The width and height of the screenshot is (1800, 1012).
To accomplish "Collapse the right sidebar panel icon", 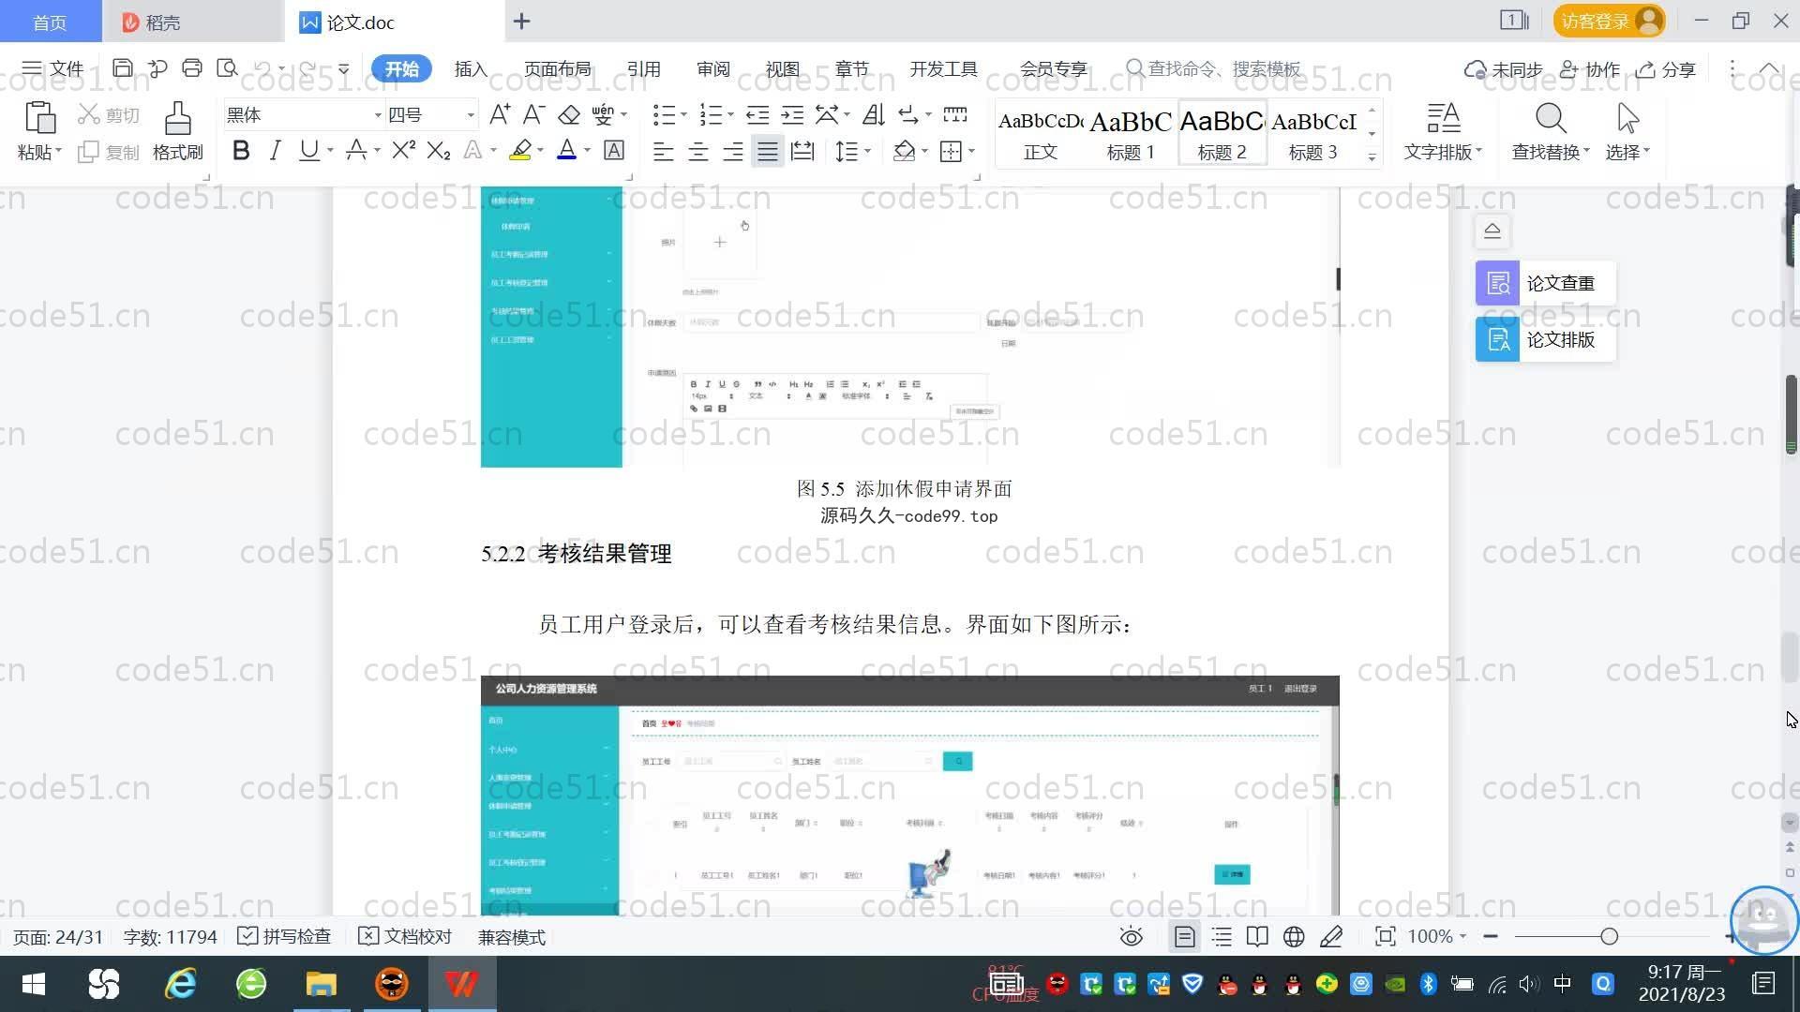I will [1492, 231].
